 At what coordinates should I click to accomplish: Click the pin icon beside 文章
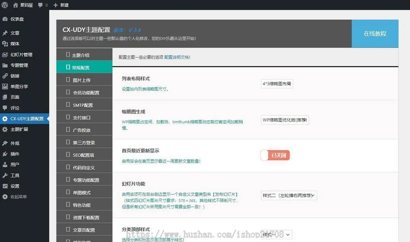pos(5,33)
